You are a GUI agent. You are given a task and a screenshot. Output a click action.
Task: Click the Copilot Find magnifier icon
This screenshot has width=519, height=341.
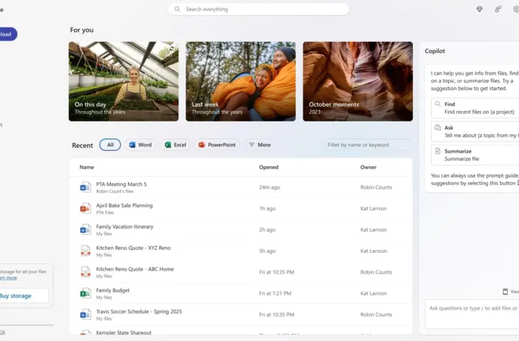click(x=437, y=104)
